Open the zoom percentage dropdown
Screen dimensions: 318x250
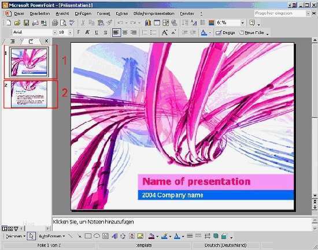coord(242,23)
